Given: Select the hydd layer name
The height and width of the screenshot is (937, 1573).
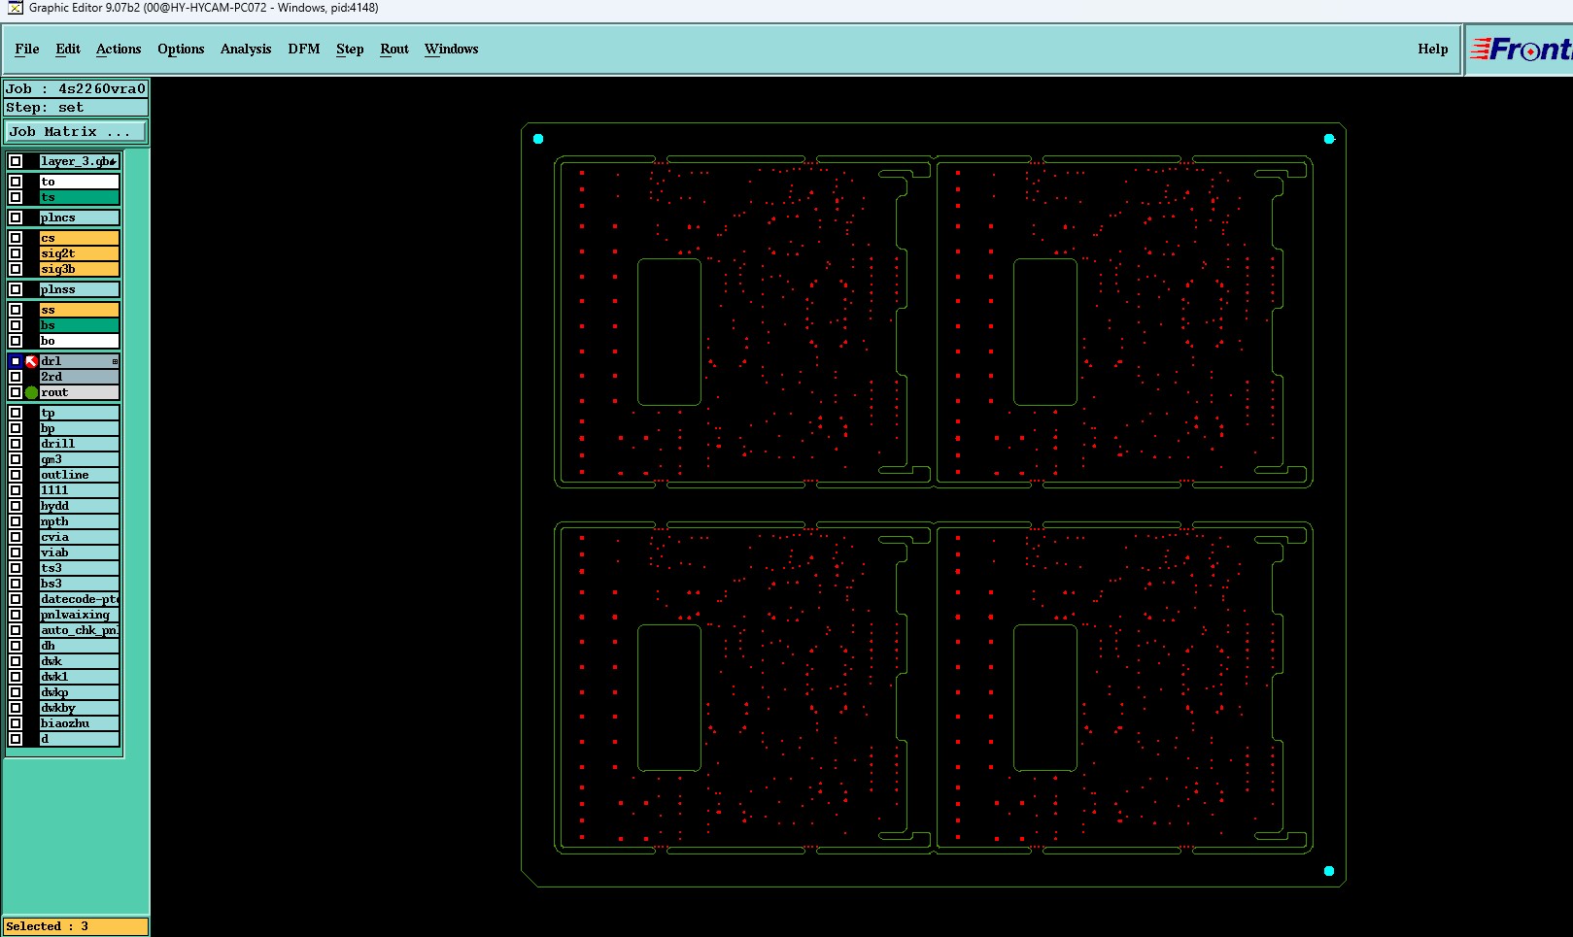Looking at the screenshot, I should coord(80,506).
